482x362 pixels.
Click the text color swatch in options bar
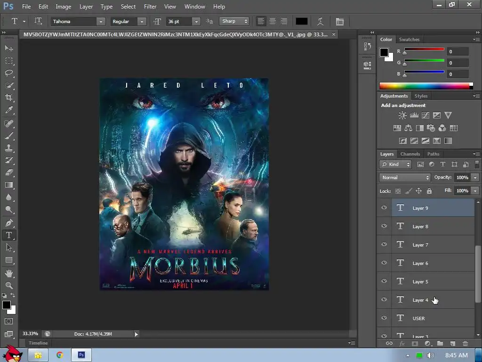tap(302, 21)
